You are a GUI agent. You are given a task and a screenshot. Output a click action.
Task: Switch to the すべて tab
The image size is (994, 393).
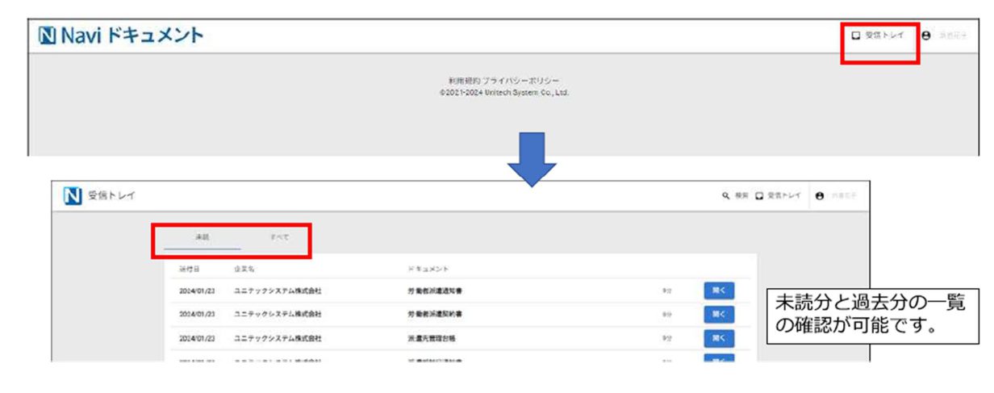(276, 237)
